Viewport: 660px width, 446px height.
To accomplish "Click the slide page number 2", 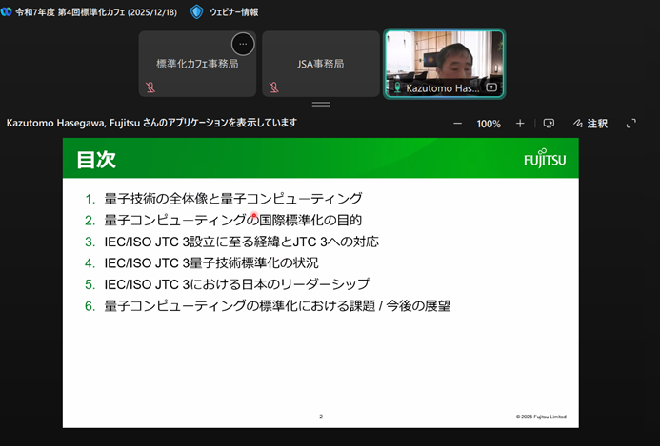I will [x=321, y=417].
